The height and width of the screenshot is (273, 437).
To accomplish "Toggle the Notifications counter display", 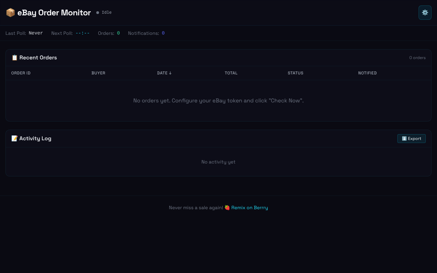I will point(163,33).
